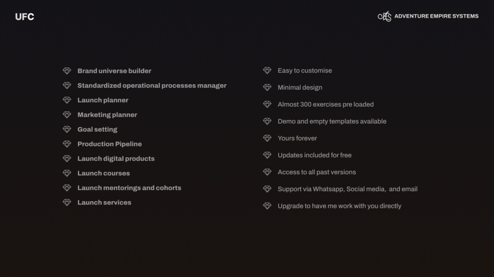Select Almost 300 exercises pre loaded

(x=325, y=104)
